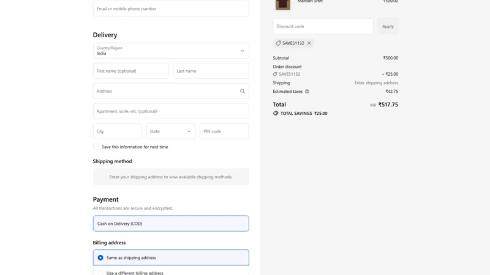Click the Shipping method heading
Screen dimensions: 490x275
point(112,161)
